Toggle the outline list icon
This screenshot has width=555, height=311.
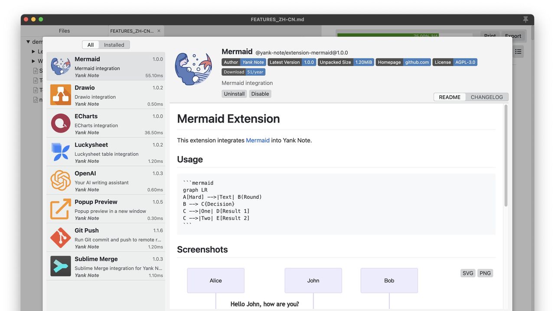point(518,52)
